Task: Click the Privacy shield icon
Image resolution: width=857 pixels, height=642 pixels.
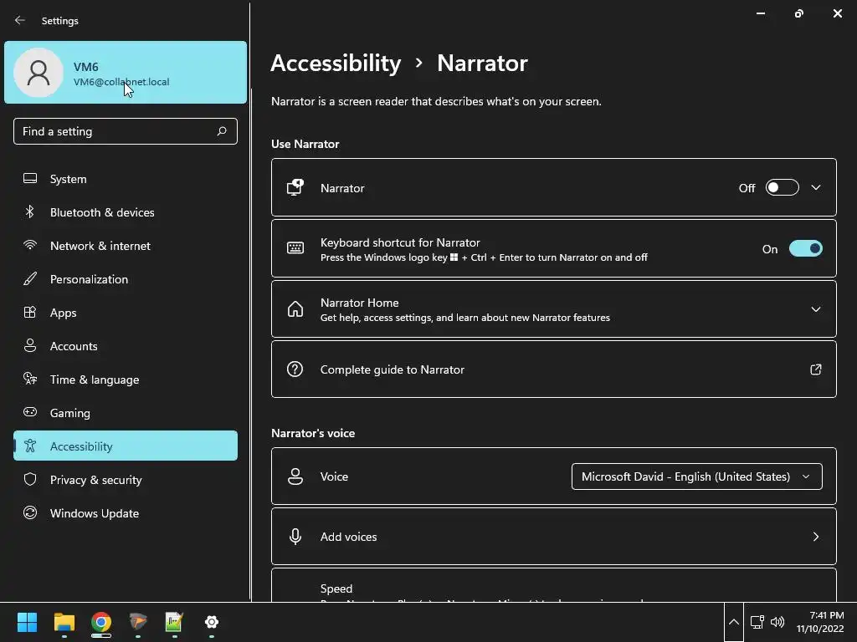Action: (x=30, y=479)
